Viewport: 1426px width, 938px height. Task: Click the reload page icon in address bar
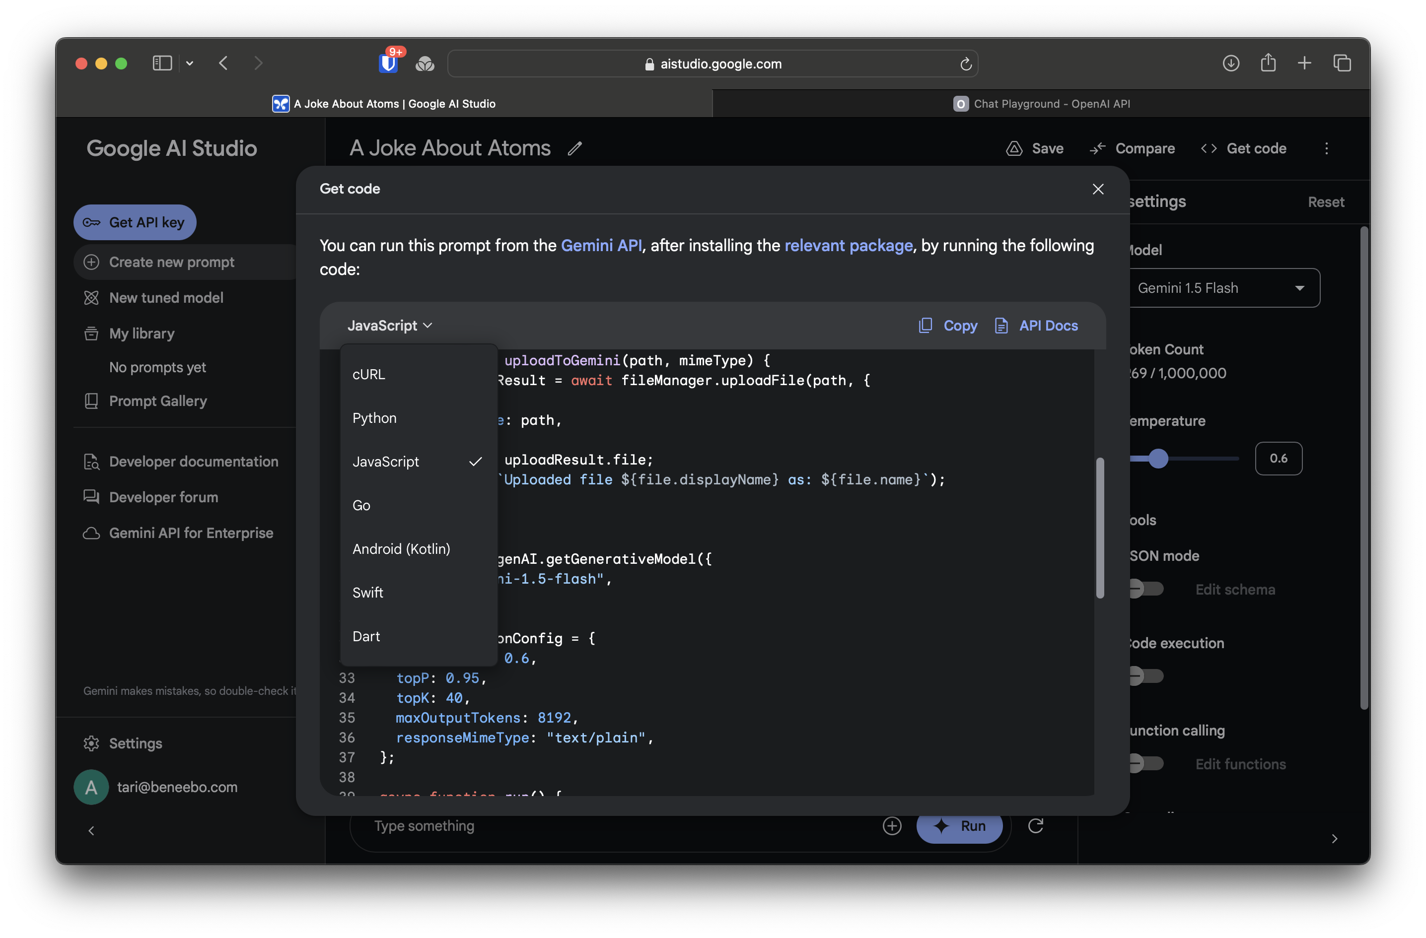965,64
